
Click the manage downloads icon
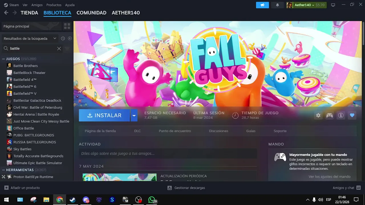coord(170,188)
